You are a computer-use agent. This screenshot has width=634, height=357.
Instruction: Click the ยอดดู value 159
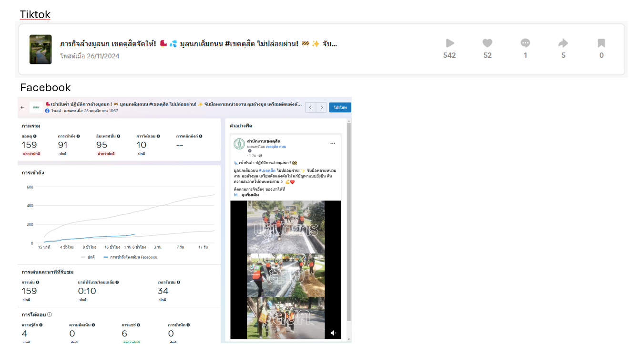(x=29, y=145)
